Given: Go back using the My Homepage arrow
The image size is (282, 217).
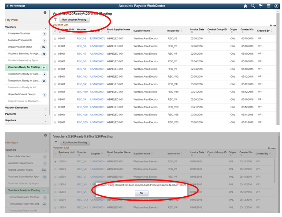Looking at the screenshot, I should (x=16, y=6).
